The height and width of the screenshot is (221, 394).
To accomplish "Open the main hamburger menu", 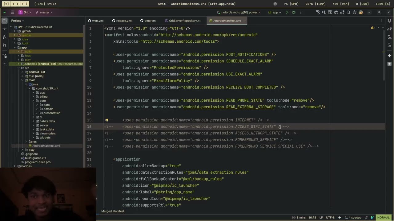I will (x=12, y=12).
